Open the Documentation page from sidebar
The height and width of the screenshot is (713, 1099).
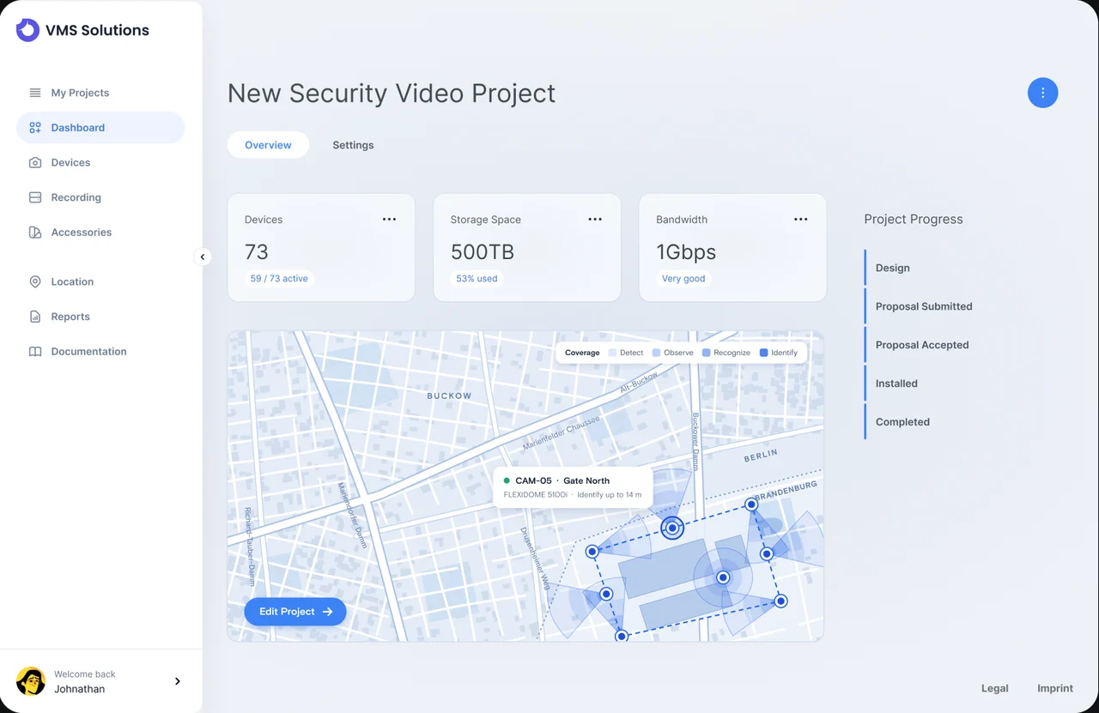(x=100, y=352)
